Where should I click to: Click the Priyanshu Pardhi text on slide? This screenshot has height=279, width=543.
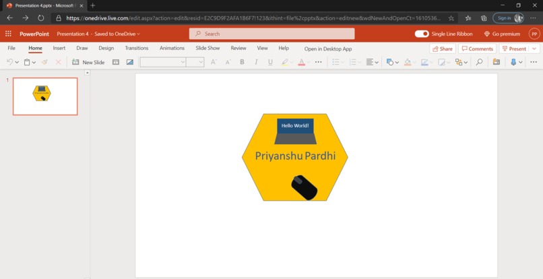295,156
